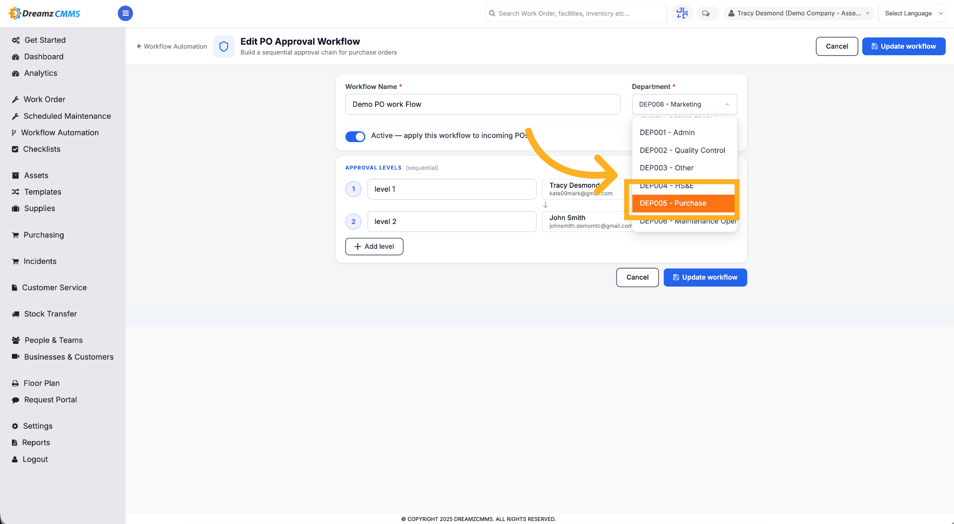Expand the Department DEP008 - Marketing dropdown

pos(684,104)
